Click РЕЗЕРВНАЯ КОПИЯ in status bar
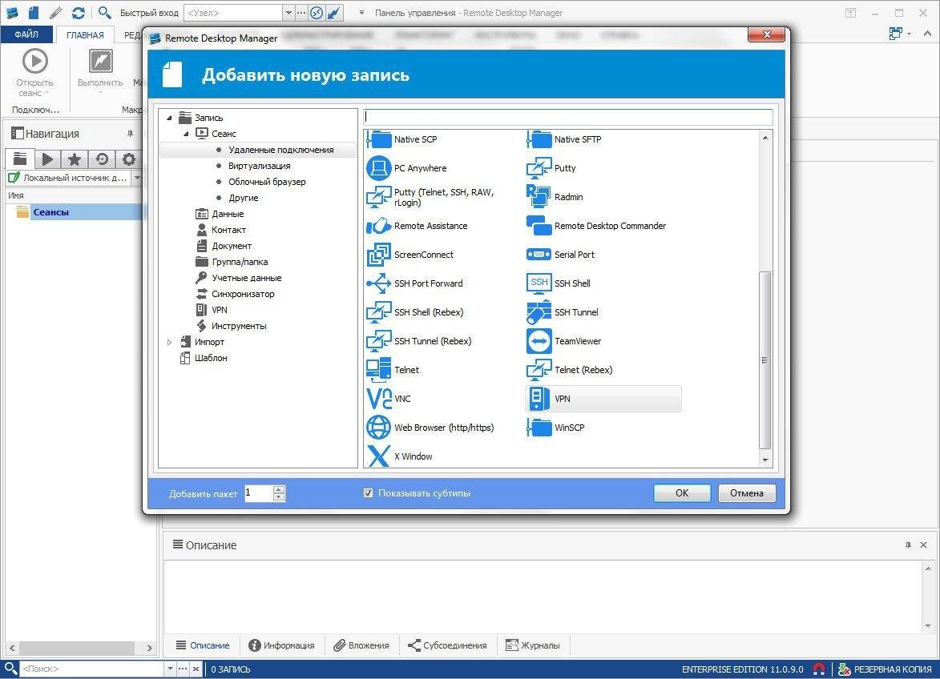Viewport: 940px width, 679px height. coord(886,669)
